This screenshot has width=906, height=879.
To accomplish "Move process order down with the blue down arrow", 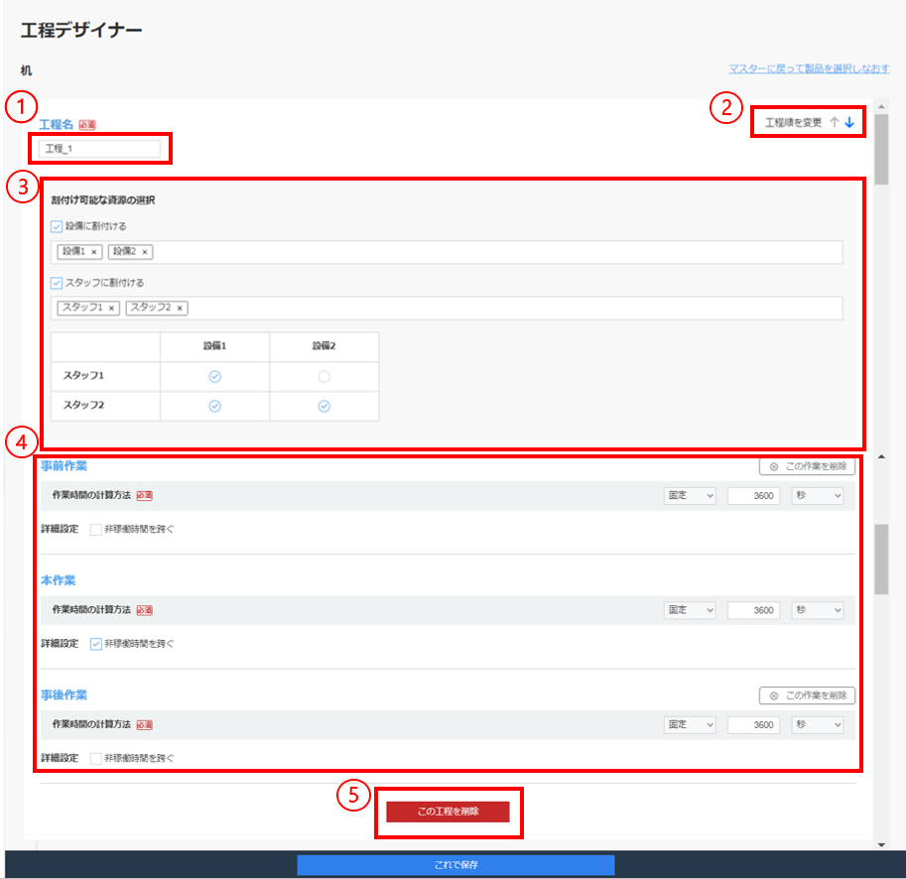I will 849,122.
